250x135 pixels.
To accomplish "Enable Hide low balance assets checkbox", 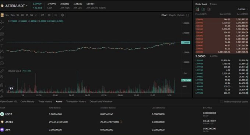I will click(x=221, y=101).
